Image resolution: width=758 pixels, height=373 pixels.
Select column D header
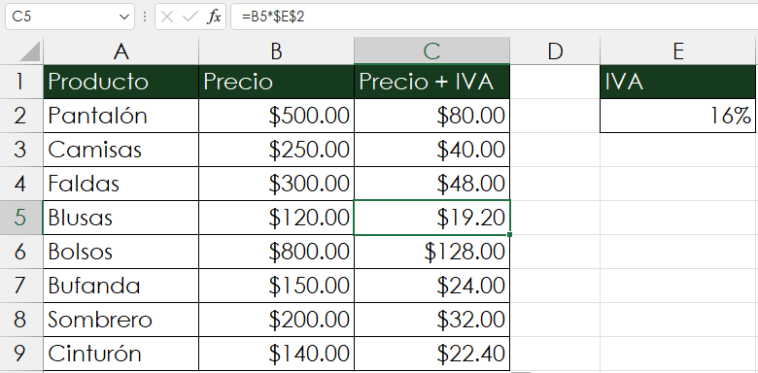(555, 51)
